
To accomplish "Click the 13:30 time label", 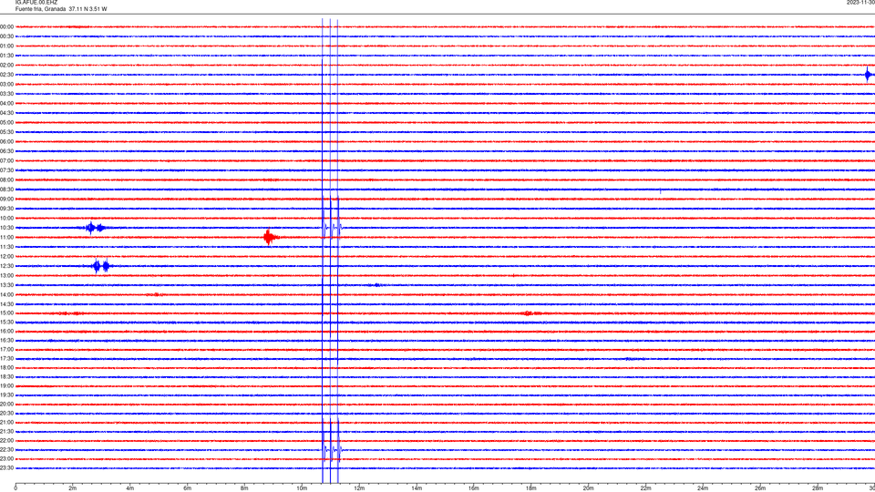I will 6,285.
